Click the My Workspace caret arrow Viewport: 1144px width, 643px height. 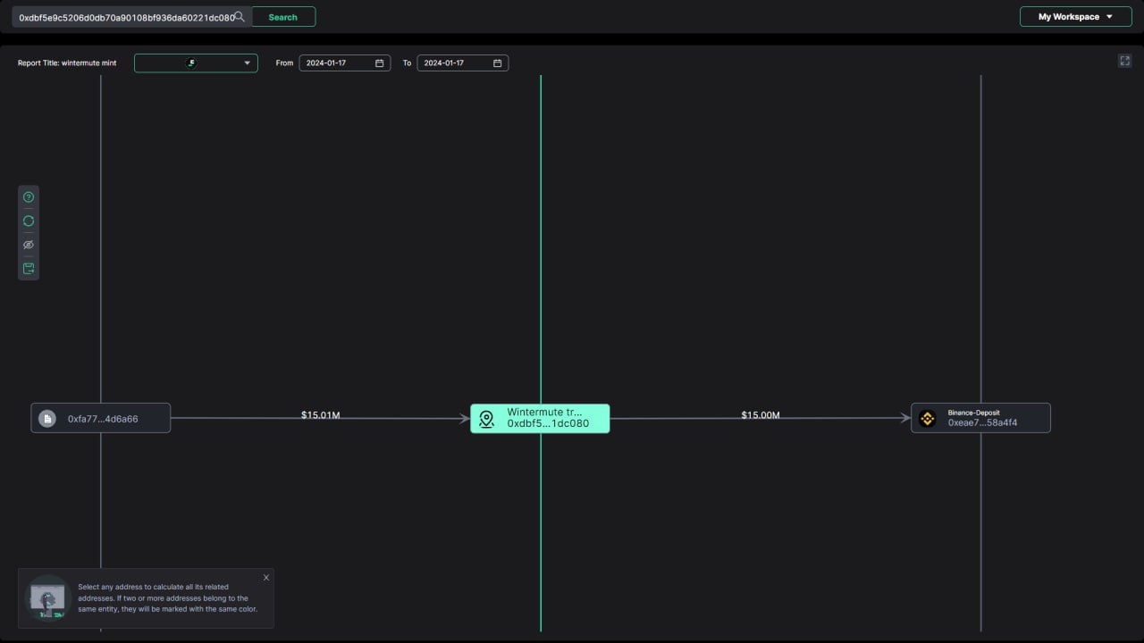pyautogui.click(x=1109, y=17)
